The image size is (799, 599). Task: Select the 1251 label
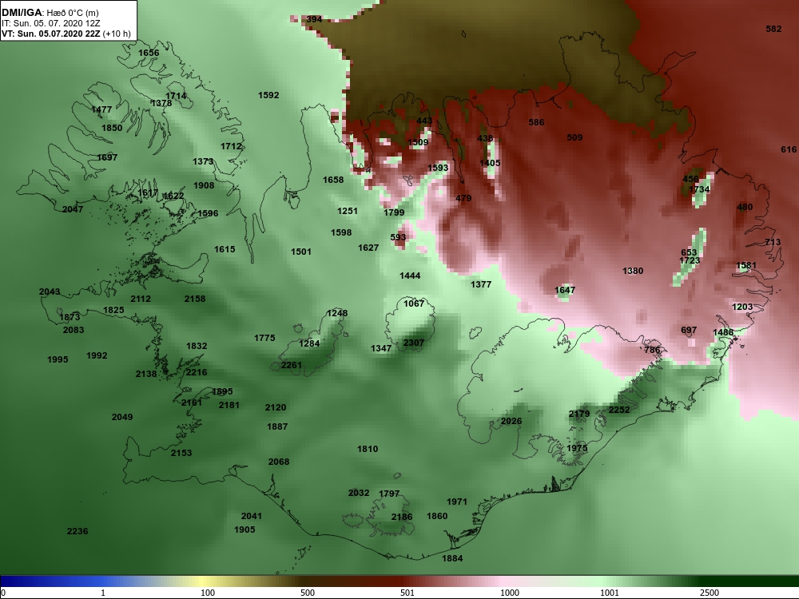pyautogui.click(x=348, y=211)
